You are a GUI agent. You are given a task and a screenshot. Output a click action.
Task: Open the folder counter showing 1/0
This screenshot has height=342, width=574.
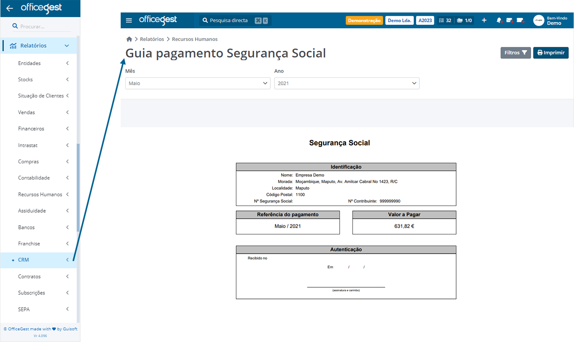point(465,20)
